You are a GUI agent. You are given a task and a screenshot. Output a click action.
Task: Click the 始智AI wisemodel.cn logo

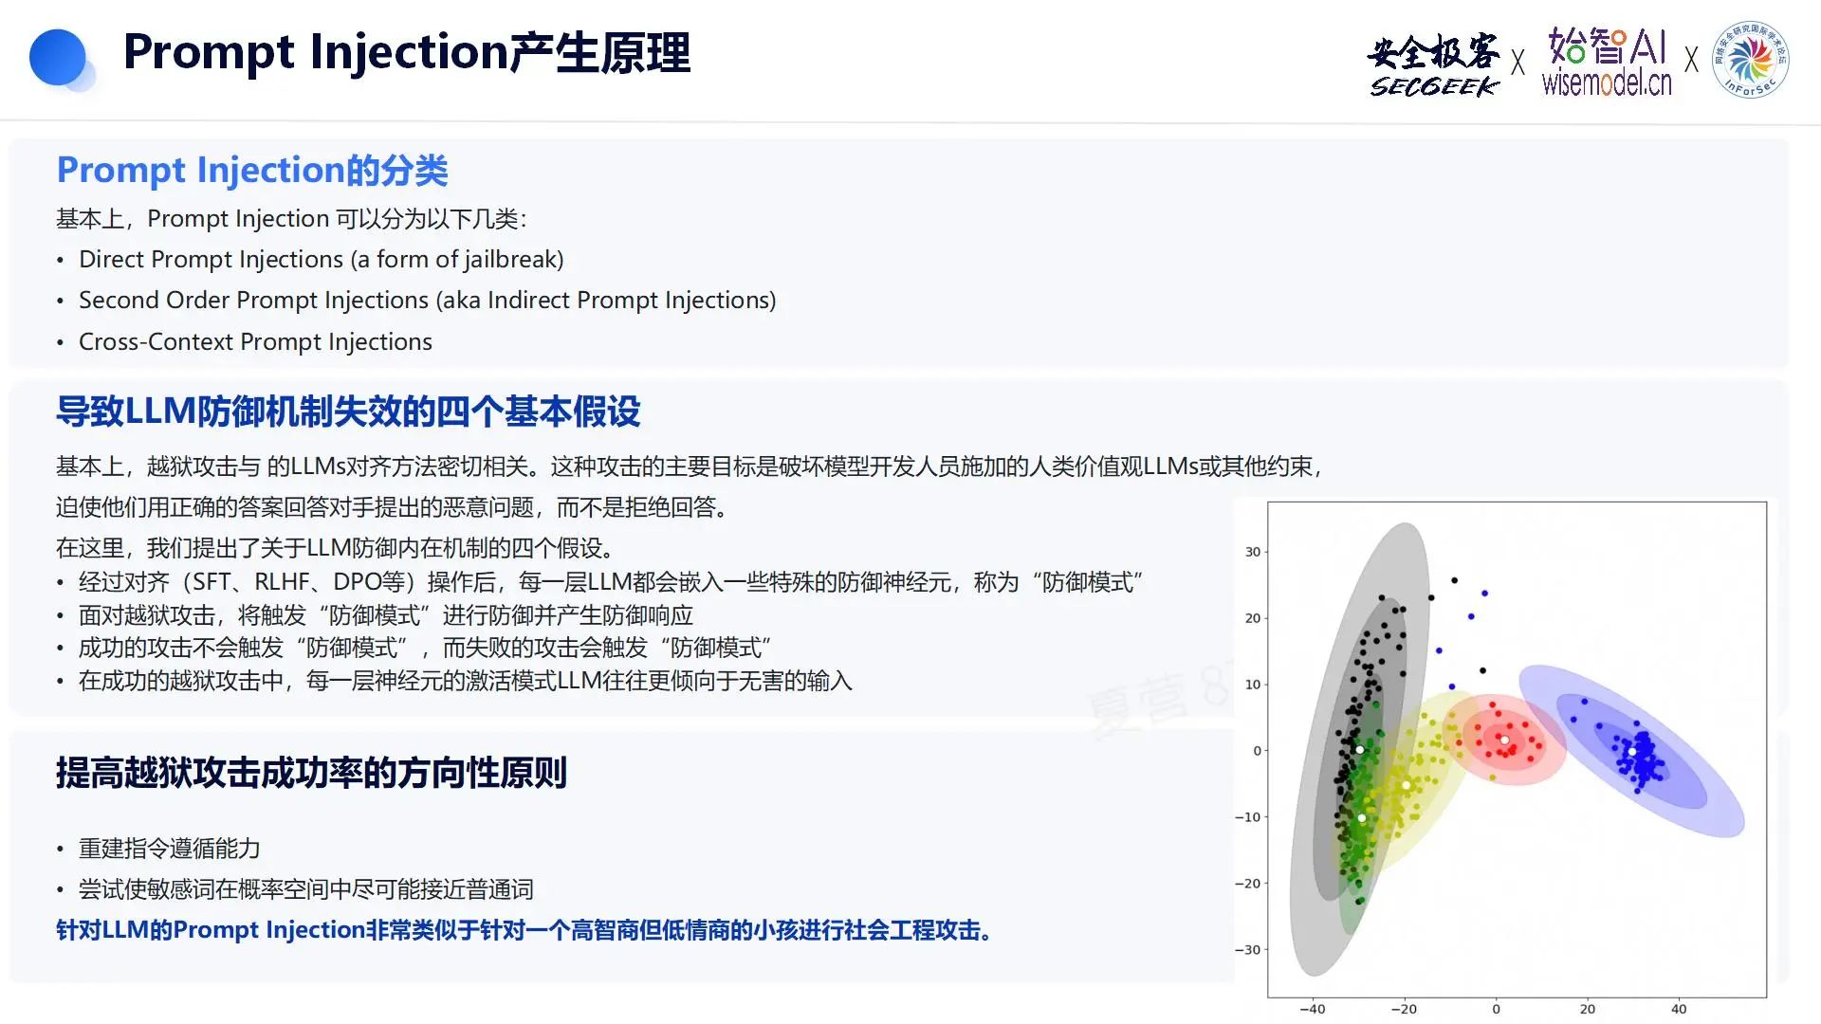click(1607, 62)
